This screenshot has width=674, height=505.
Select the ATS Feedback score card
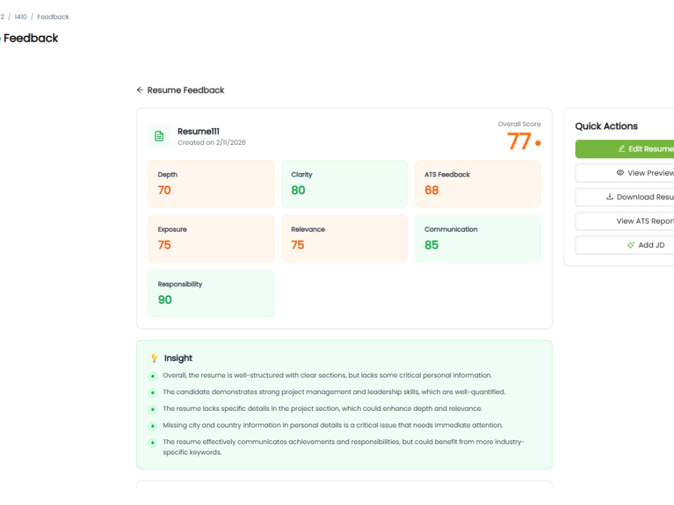[x=478, y=184]
